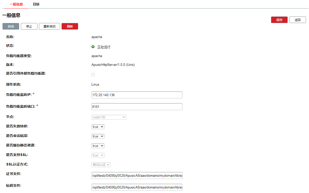The image size is (309, 193).
Task: Save settings with the 保存 button
Action: coord(279,20)
